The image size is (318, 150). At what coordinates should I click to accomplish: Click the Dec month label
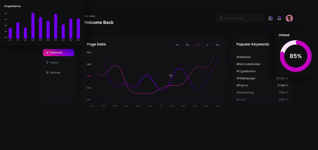point(218,106)
